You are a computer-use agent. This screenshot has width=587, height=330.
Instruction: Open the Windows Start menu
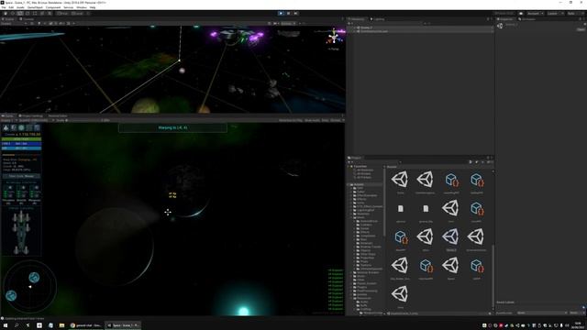point(6,325)
